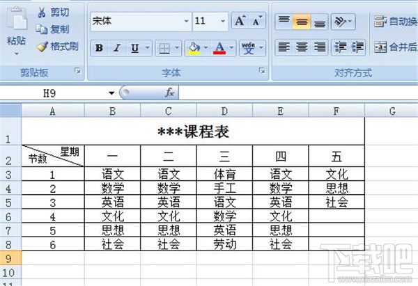The width and height of the screenshot is (418, 286).
Task: Apply red font color A
Action: [x=219, y=48]
